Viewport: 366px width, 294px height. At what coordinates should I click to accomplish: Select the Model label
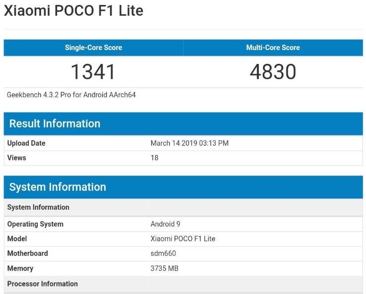pos(17,238)
